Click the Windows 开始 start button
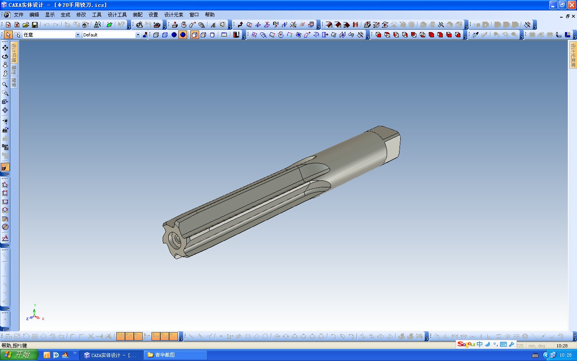Screen dimensions: 577x361 [19, 355]
